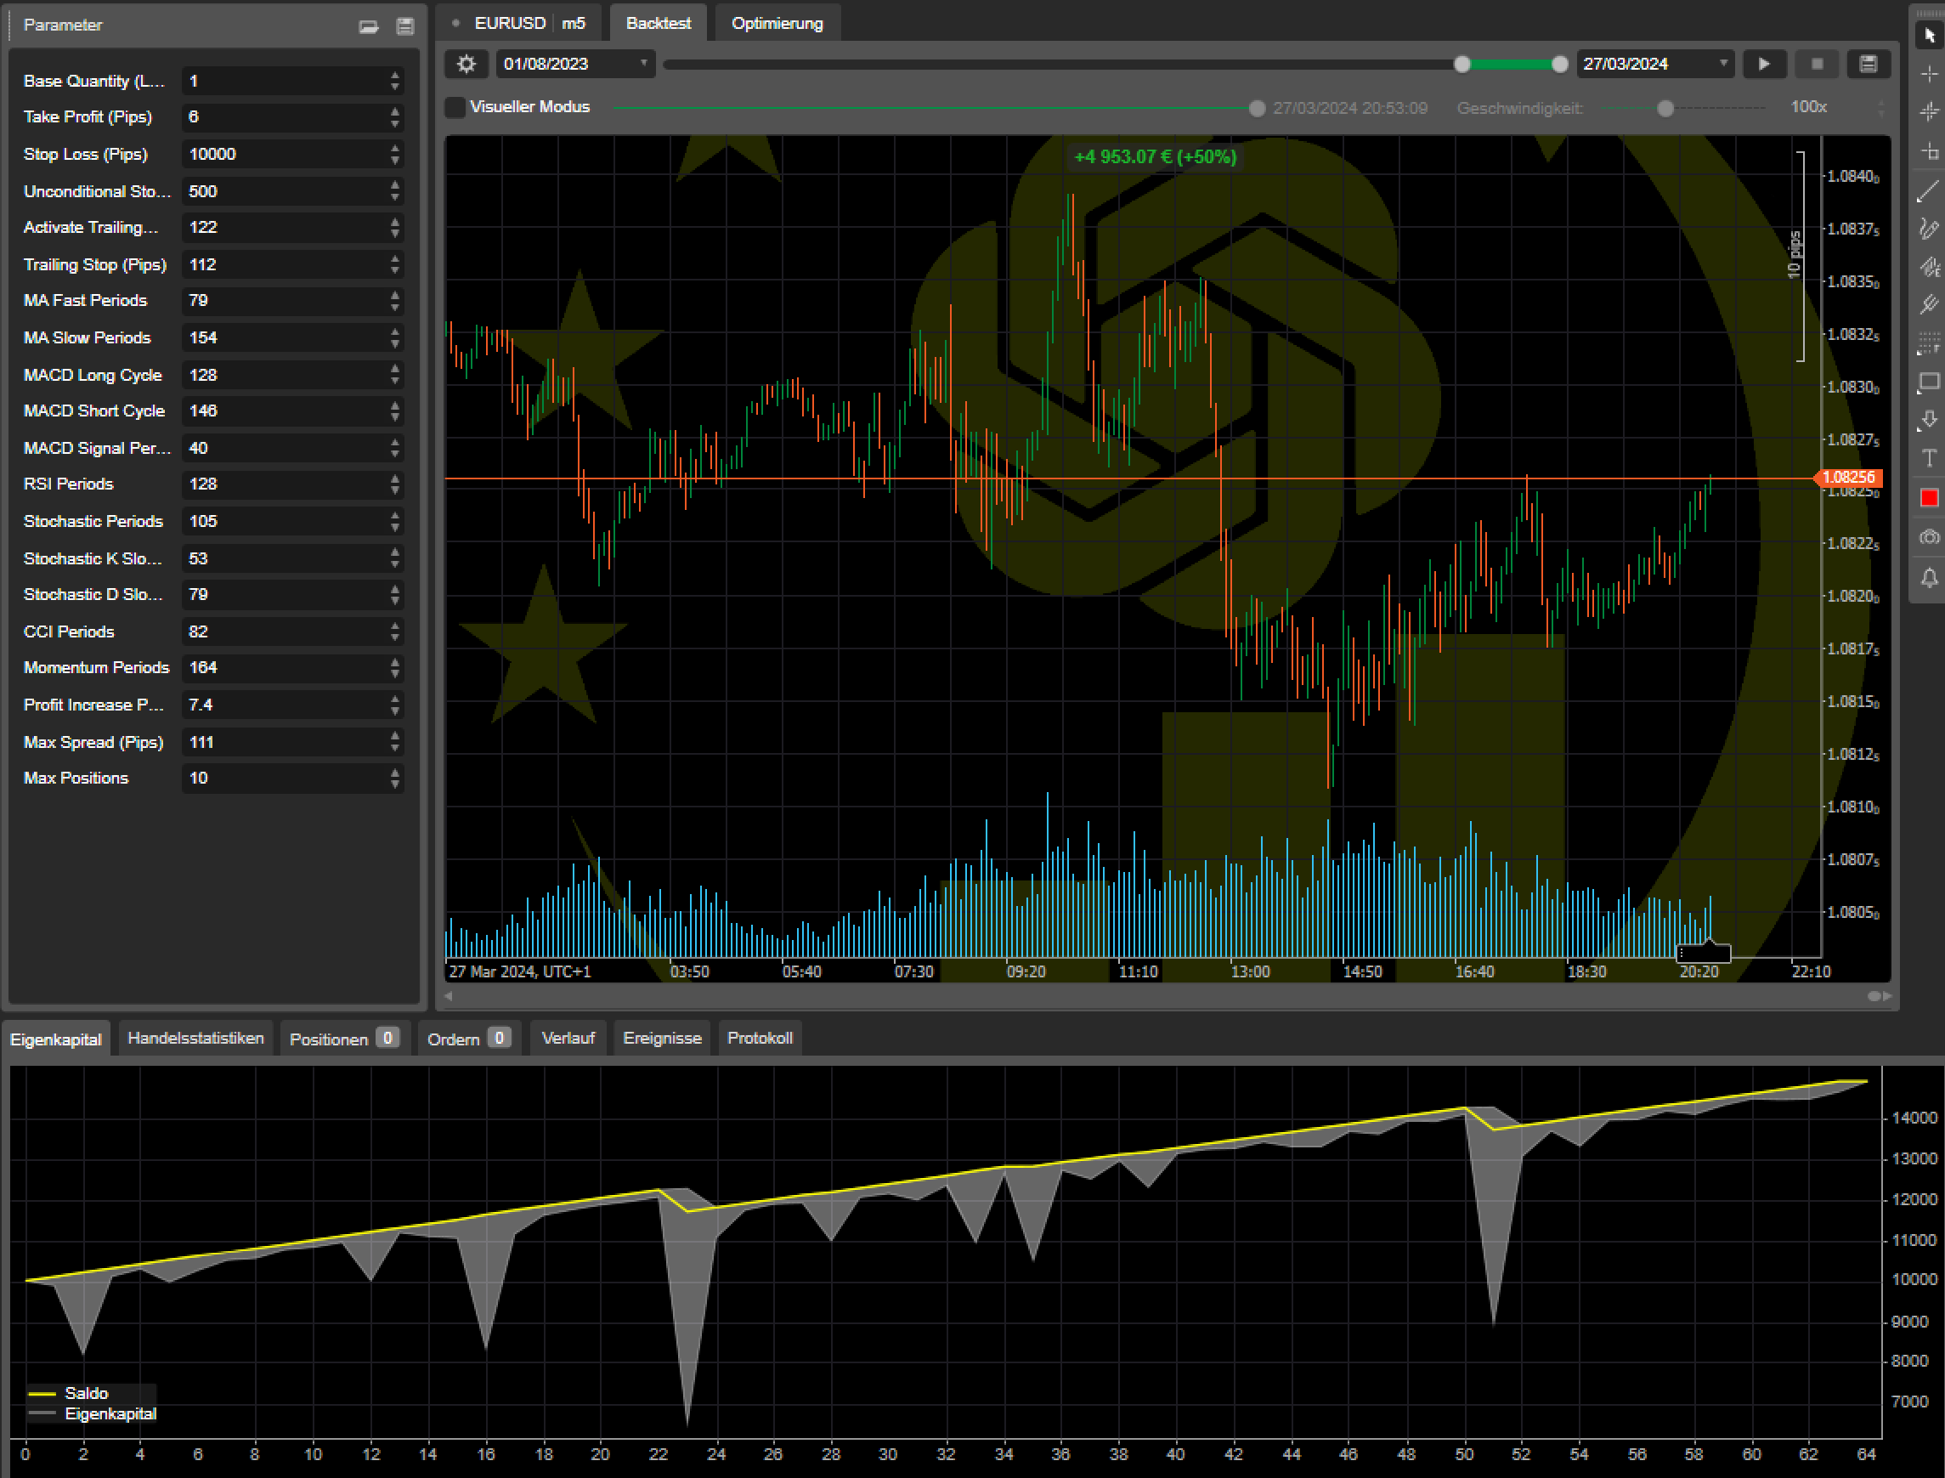Image resolution: width=1945 pixels, height=1478 pixels.
Task: Decrease RSI Periods with down arrow
Action: click(395, 490)
